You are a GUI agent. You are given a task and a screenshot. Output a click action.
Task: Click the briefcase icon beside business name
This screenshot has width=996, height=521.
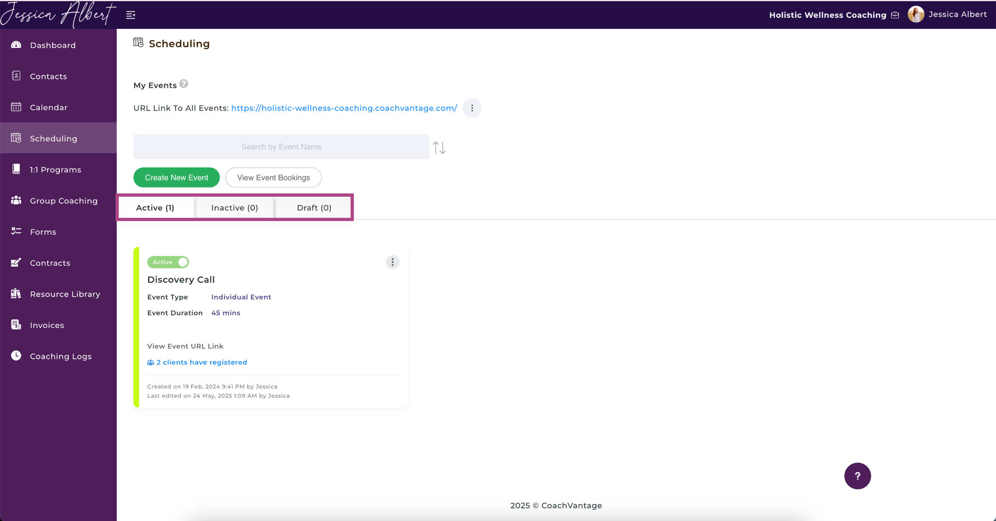pos(895,15)
